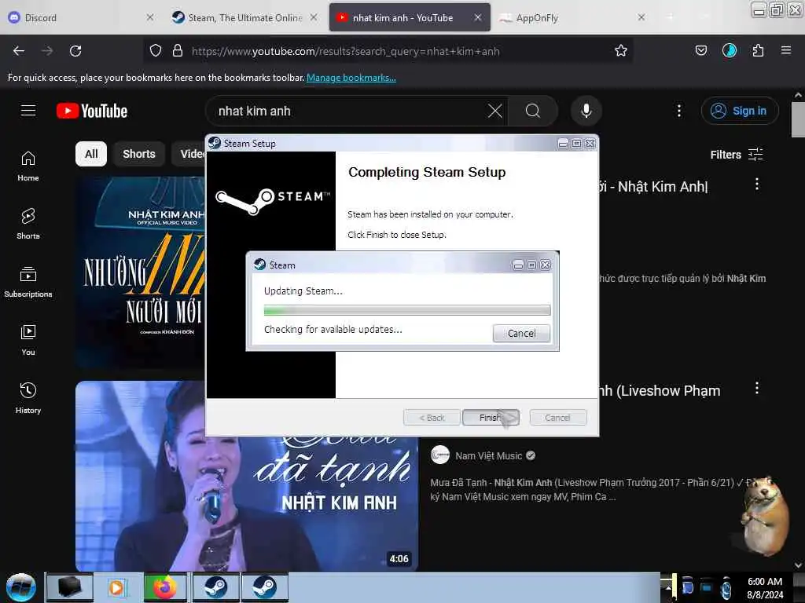Select the Shorts filter chip

point(138,154)
